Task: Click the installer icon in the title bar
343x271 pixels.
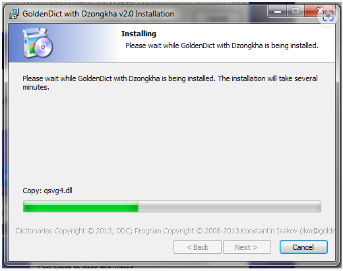Action: 14,14
